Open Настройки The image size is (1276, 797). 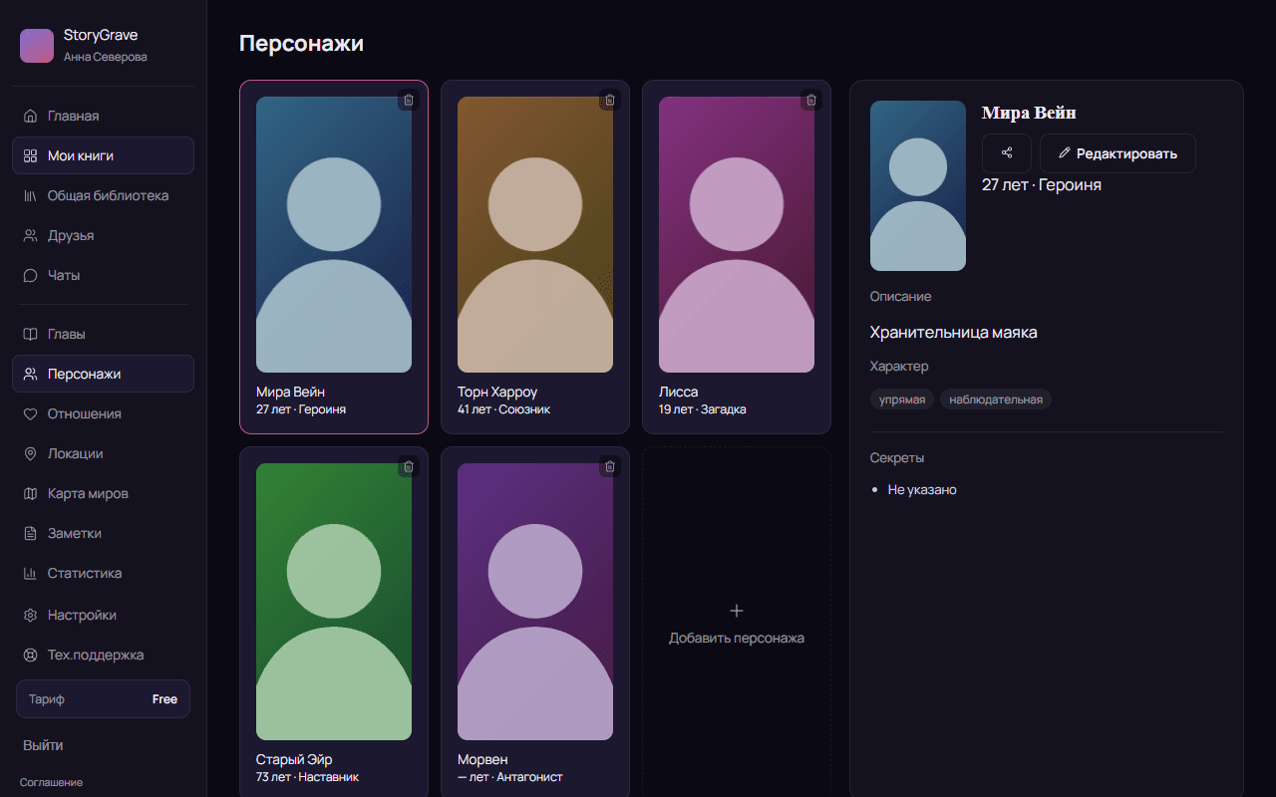(x=103, y=615)
